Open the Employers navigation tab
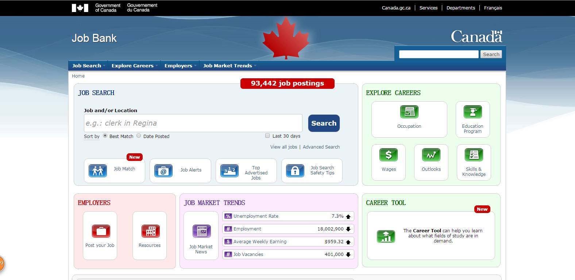 (x=178, y=66)
